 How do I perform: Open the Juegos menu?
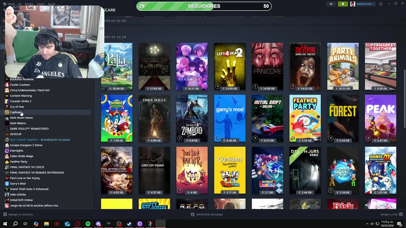click(41, 4)
